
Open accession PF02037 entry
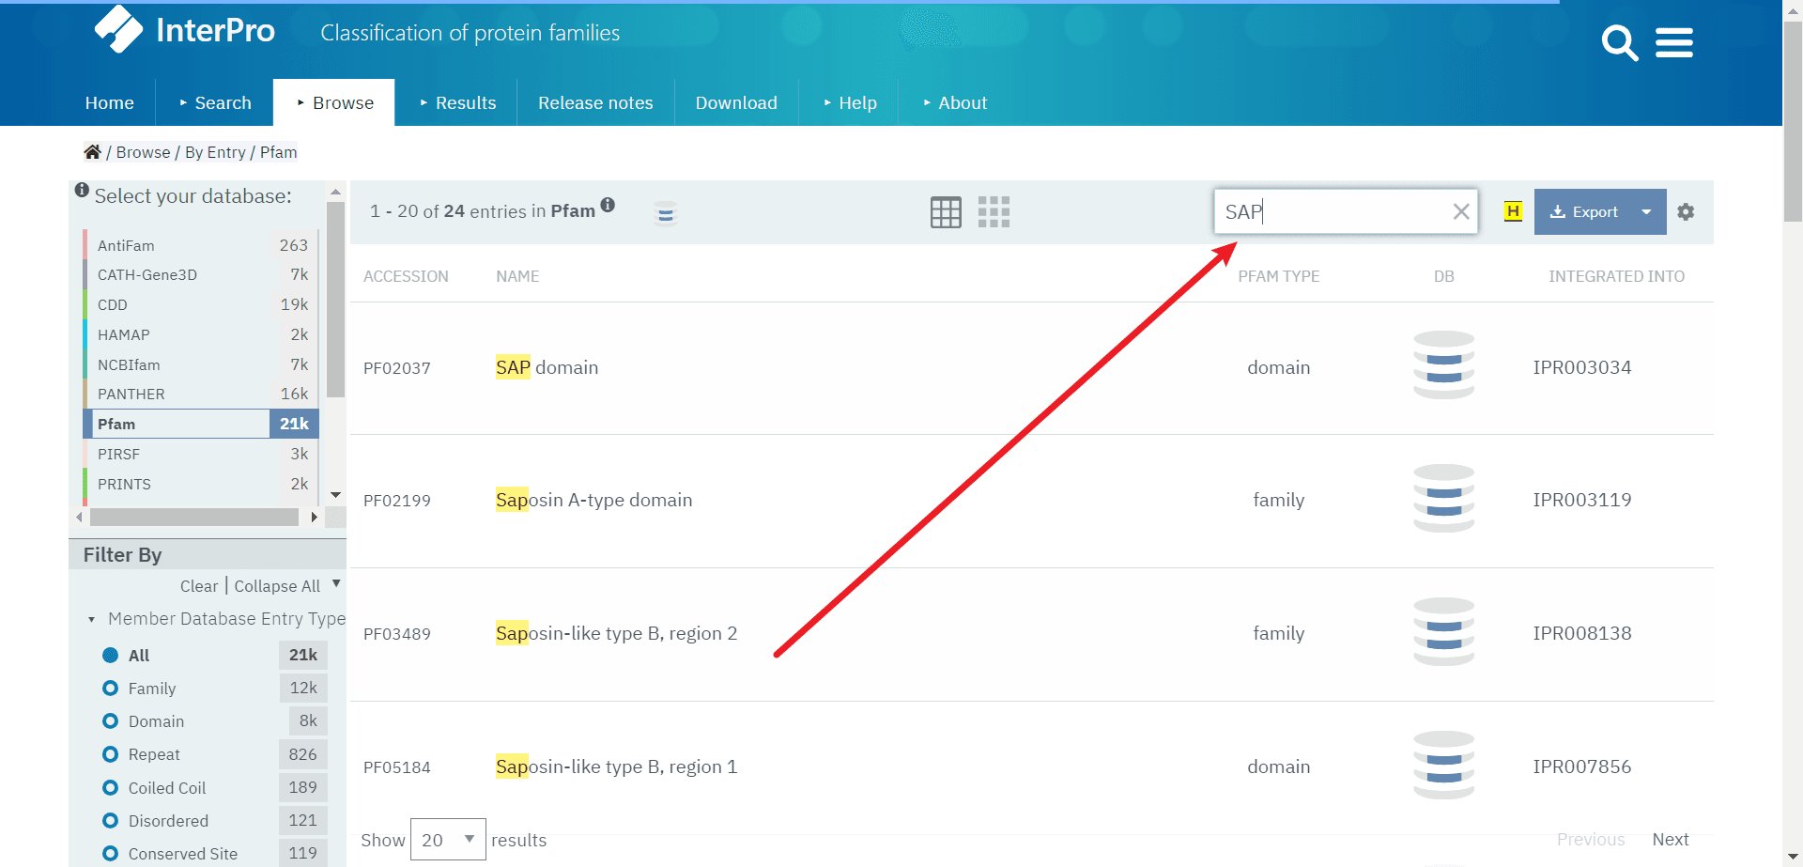(x=397, y=368)
